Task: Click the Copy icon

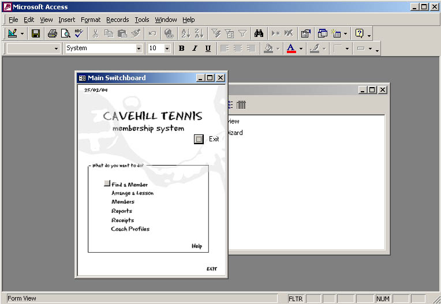Action: point(109,33)
